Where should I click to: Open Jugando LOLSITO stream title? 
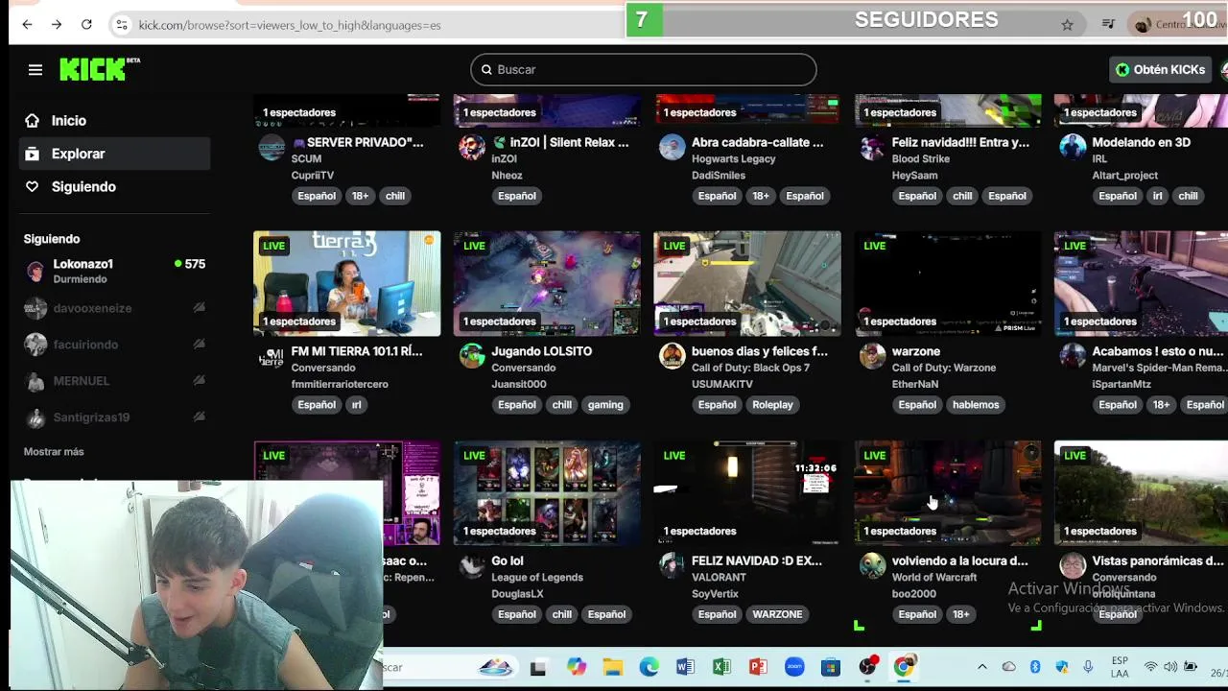pos(541,351)
